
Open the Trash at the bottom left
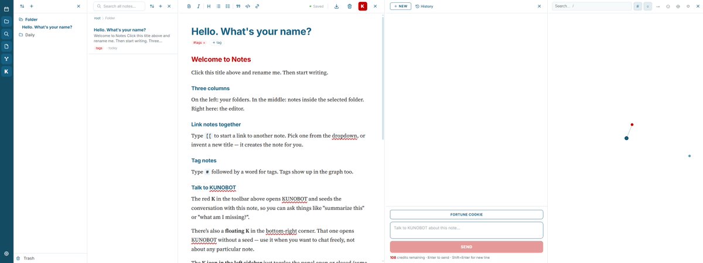click(25, 258)
